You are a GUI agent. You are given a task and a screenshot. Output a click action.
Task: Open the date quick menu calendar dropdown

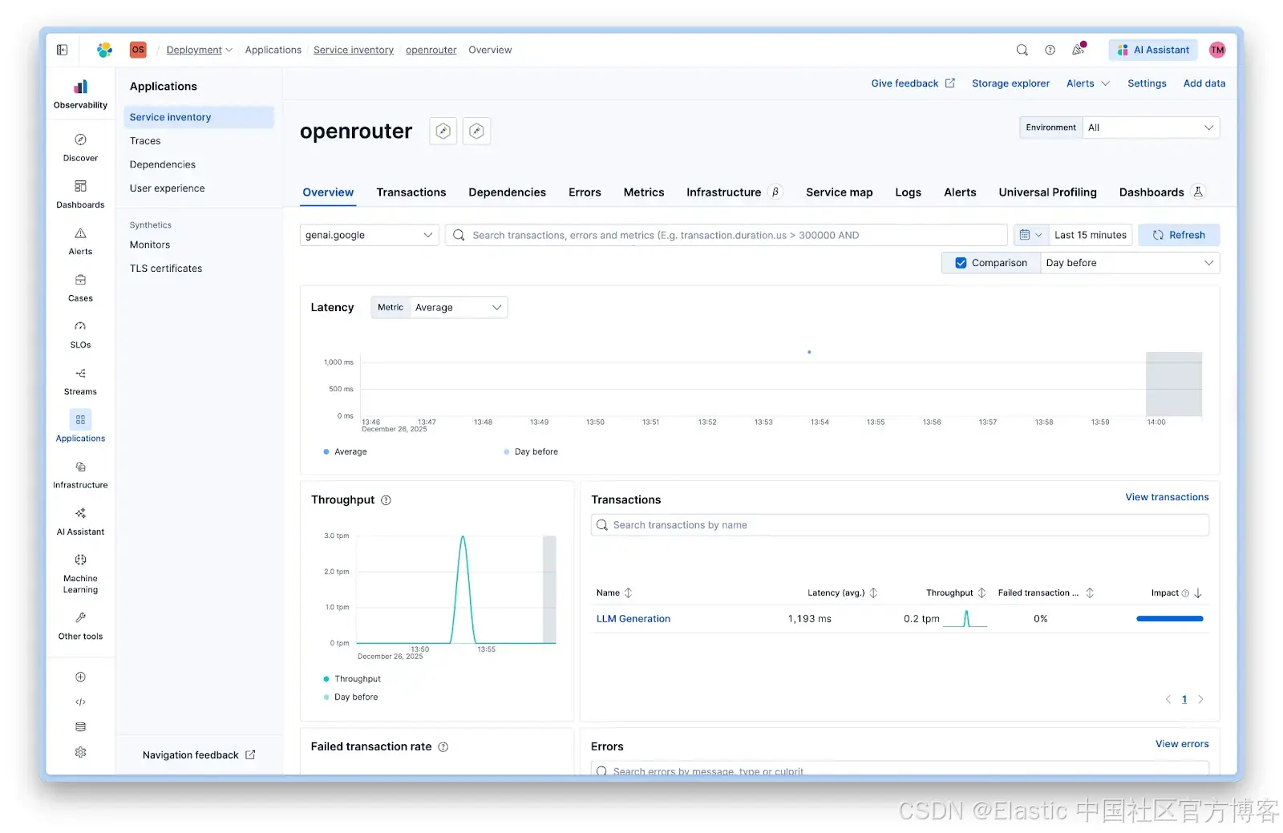pos(1031,235)
